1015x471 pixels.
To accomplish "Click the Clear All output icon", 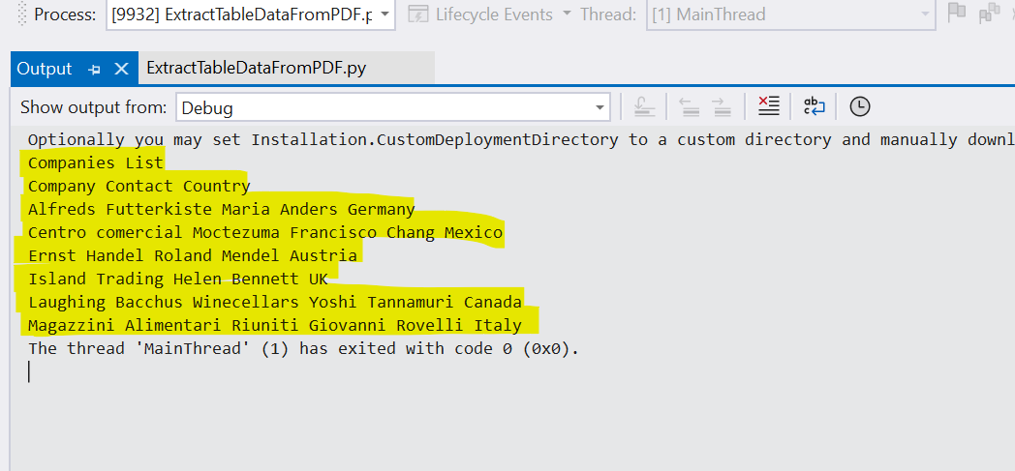I will point(768,106).
